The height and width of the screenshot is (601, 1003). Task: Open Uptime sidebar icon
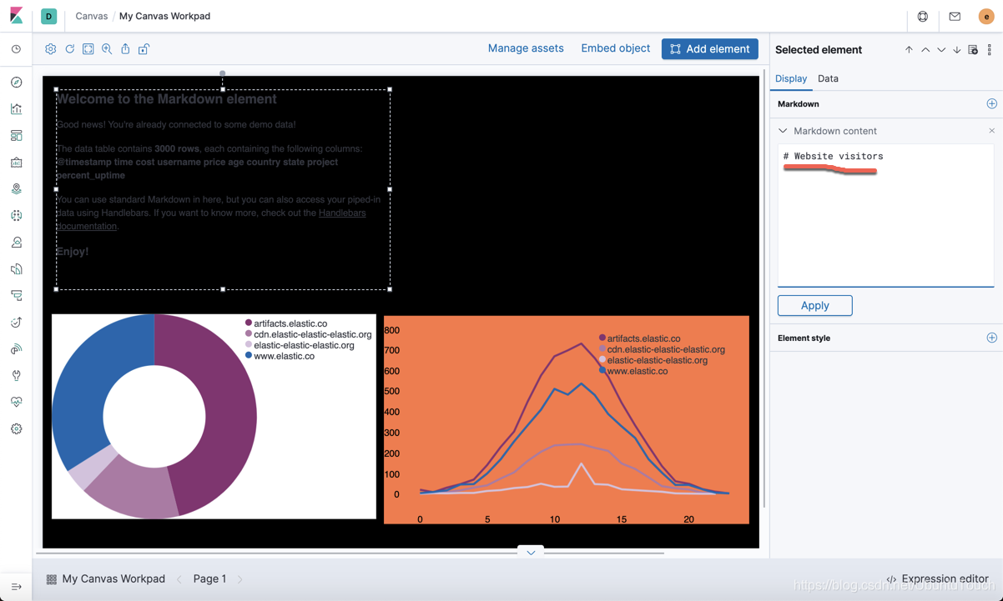16,323
